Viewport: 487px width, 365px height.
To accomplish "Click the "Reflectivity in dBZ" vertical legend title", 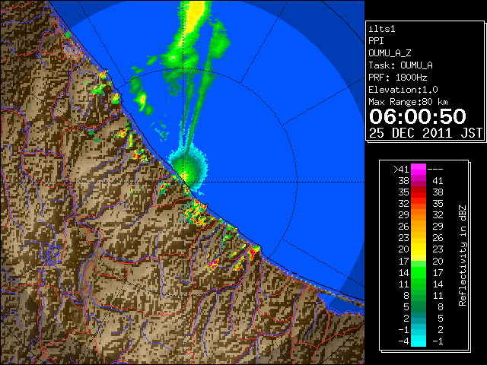I will (463, 255).
